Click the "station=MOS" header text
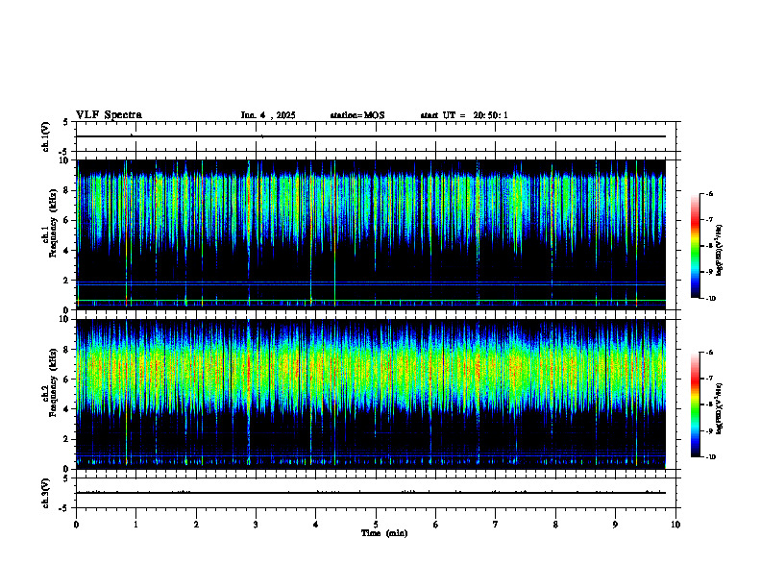The height and width of the screenshot is (588, 761). [x=357, y=115]
